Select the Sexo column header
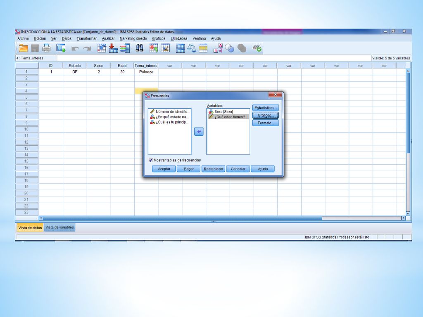Screen dimensions: 423x317 point(98,66)
